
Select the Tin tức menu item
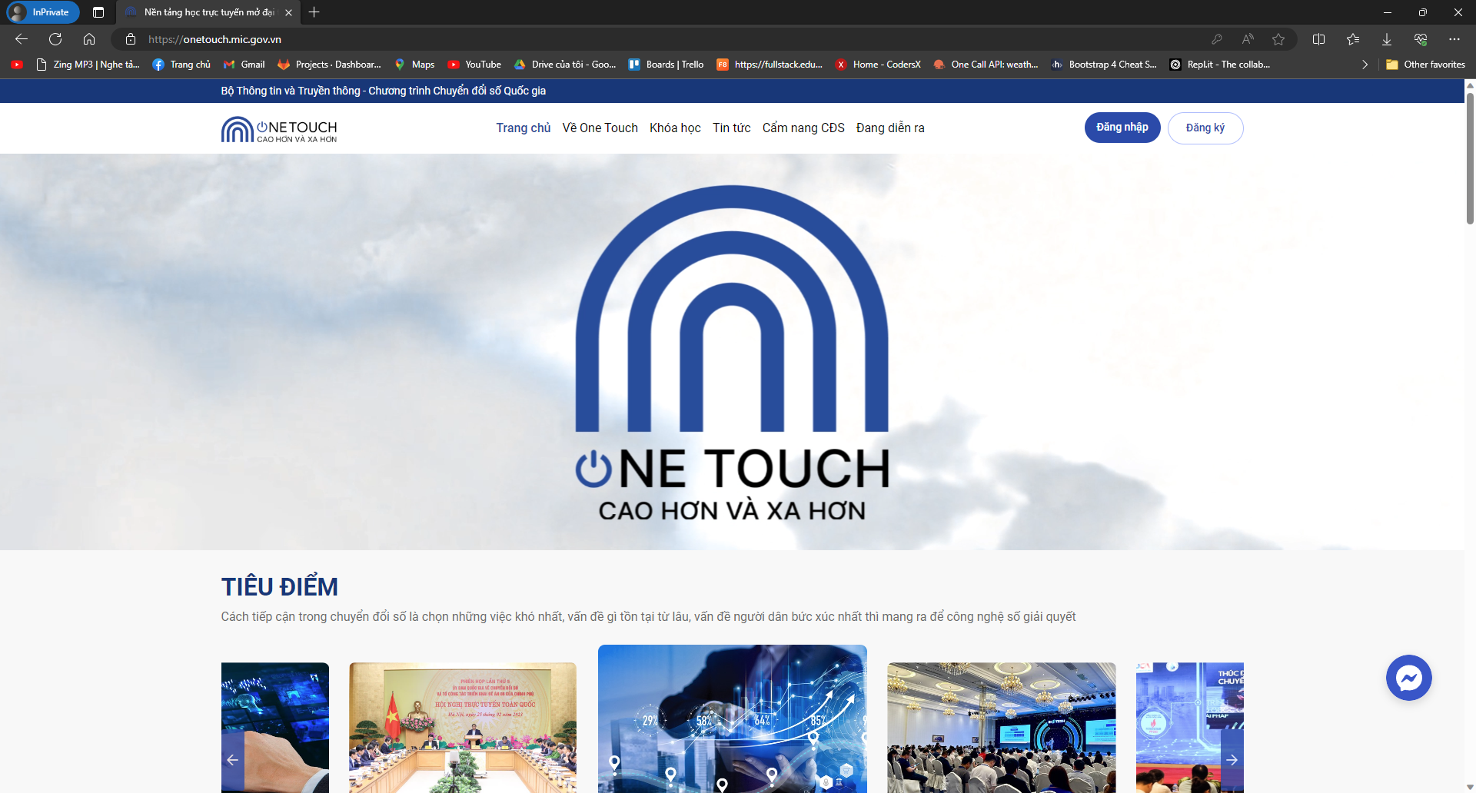point(731,128)
